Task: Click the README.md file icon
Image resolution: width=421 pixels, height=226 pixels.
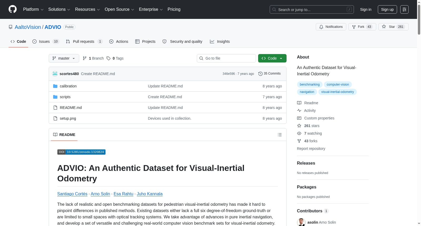Action: click(55, 108)
